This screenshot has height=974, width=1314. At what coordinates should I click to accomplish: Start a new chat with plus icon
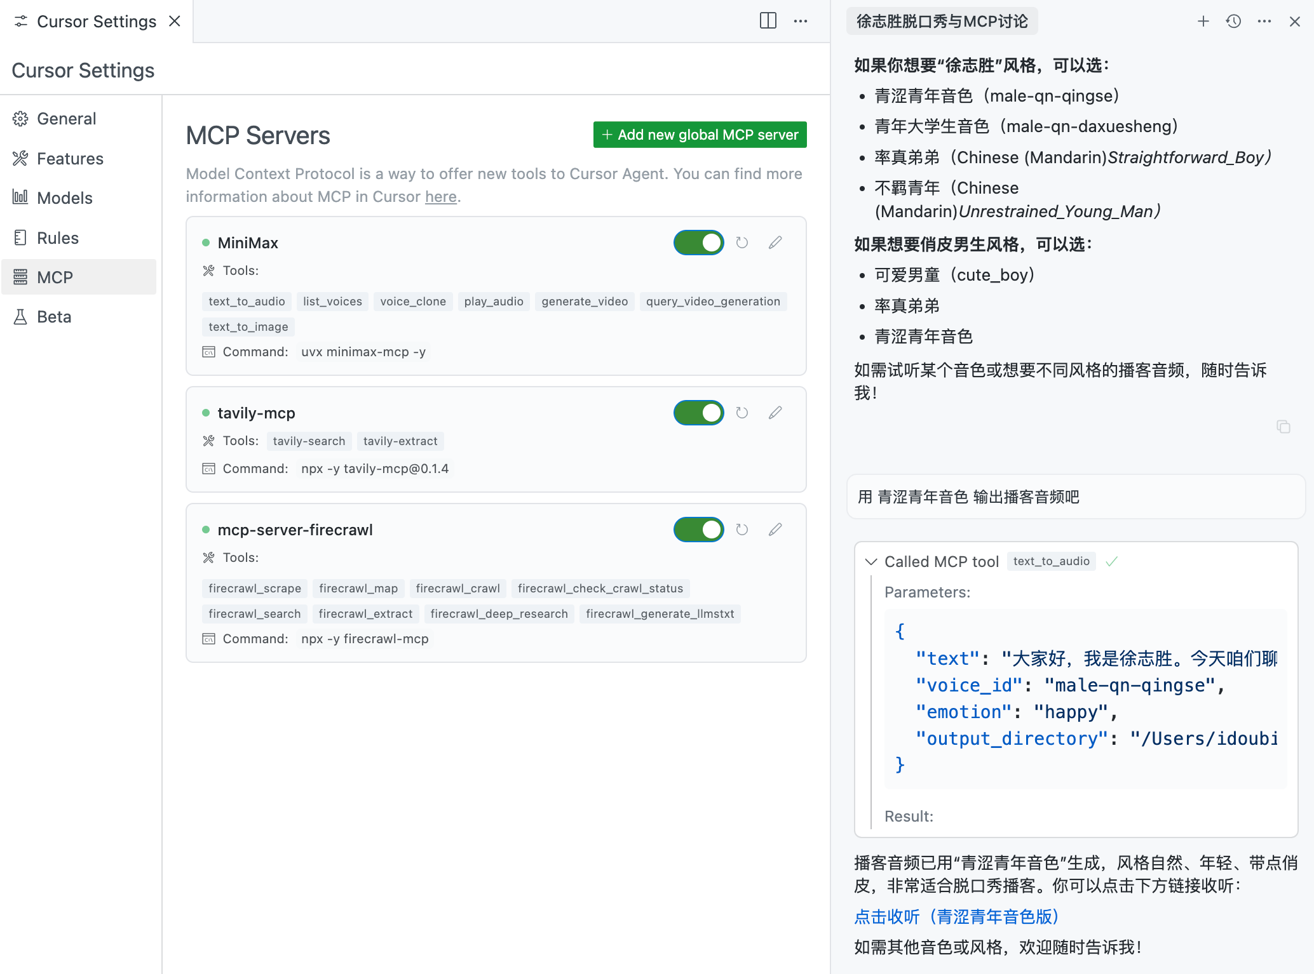pos(1203,21)
